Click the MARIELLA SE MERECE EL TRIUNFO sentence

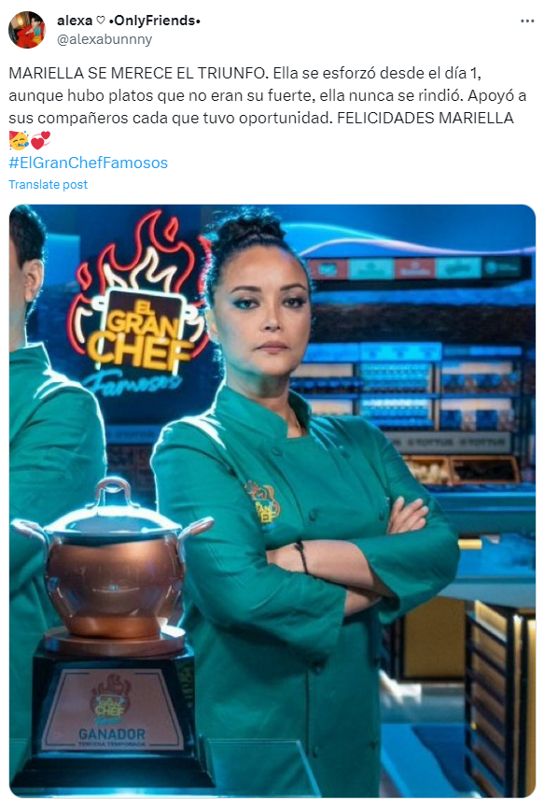[x=138, y=73]
